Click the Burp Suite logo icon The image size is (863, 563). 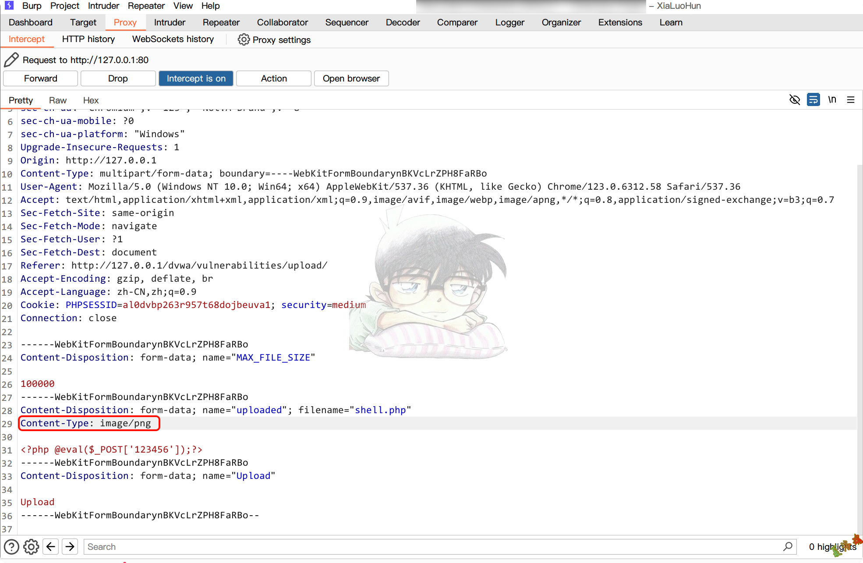9,5
